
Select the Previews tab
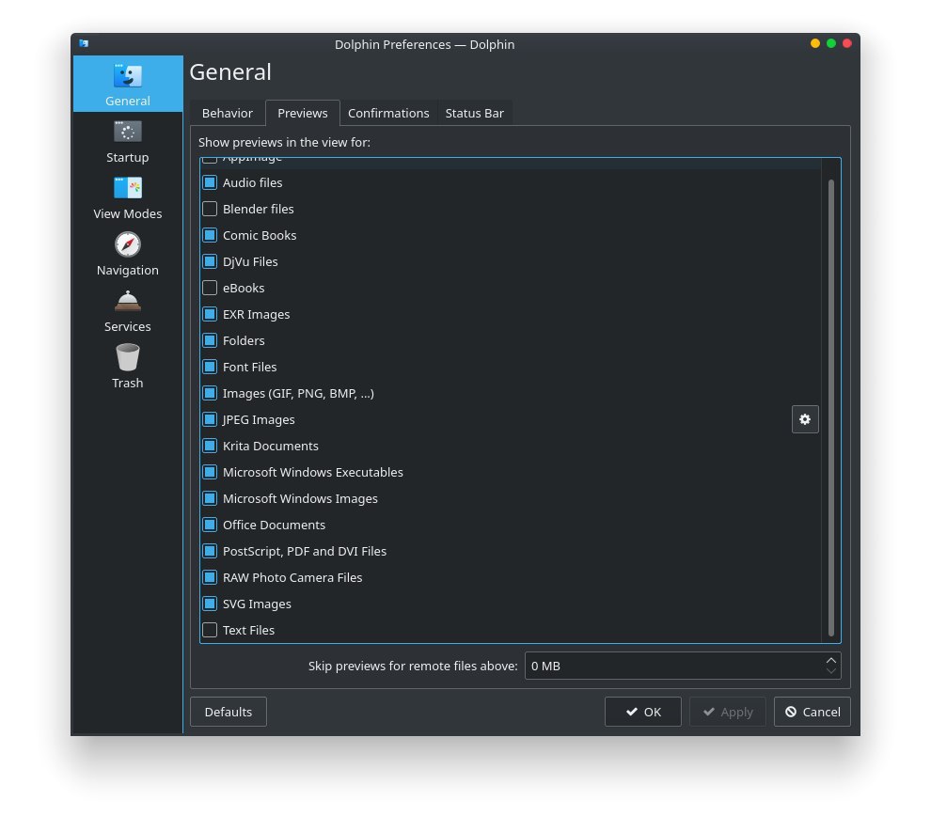(302, 113)
